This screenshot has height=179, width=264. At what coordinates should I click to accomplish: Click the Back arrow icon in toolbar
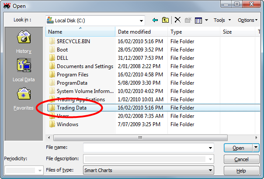(155, 20)
